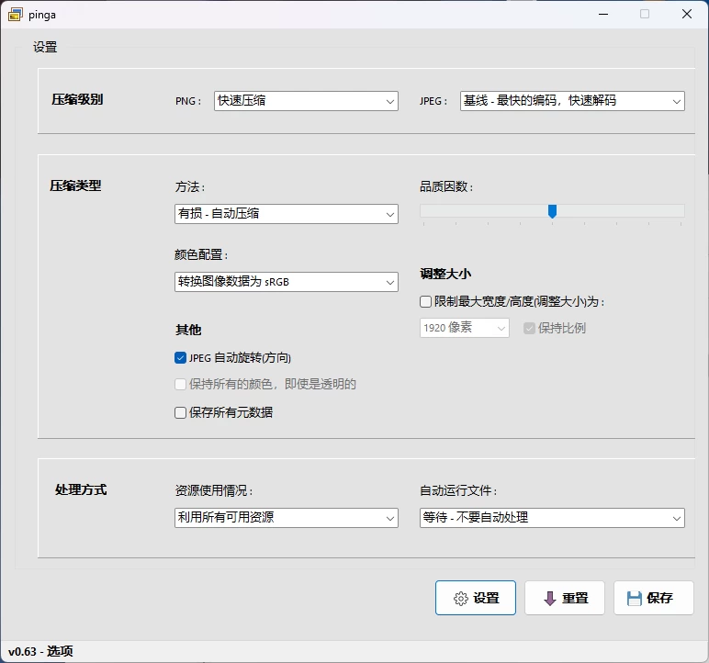Click the 品质因数 label
This screenshot has height=663, width=709.
point(446,186)
